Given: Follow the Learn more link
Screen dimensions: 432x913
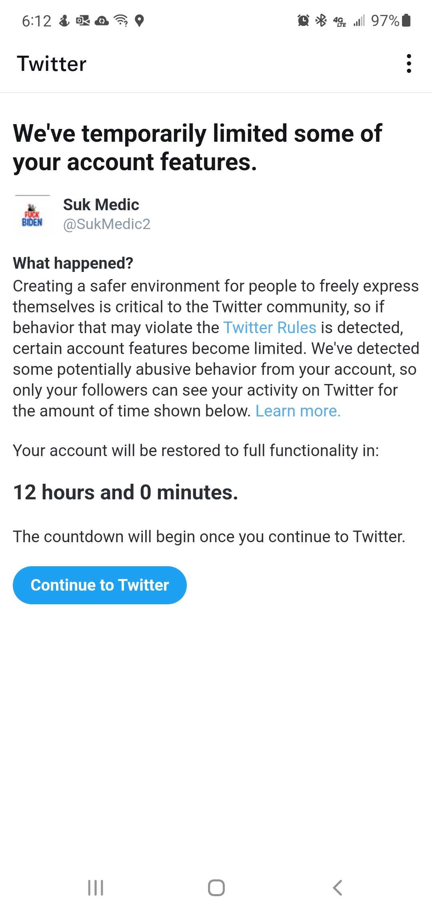Looking at the screenshot, I should pyautogui.click(x=298, y=411).
